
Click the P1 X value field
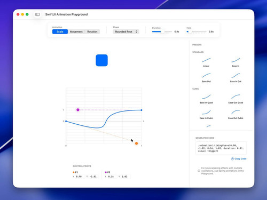click(79, 177)
